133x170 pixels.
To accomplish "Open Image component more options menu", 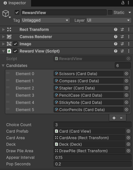I will (x=129, y=44).
